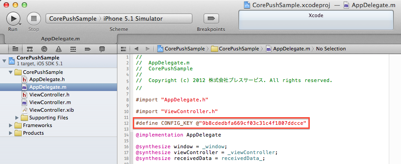
Task: Show the Symbol navigator
Action: pyautogui.click(x=30, y=49)
